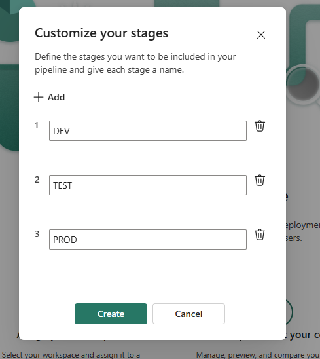Click the trash icon beside PROD
Viewport: 320px width, 359px height.
click(260, 235)
